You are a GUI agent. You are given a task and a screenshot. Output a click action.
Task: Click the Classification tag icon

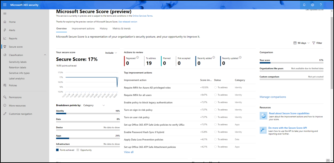[x=5, y=55]
